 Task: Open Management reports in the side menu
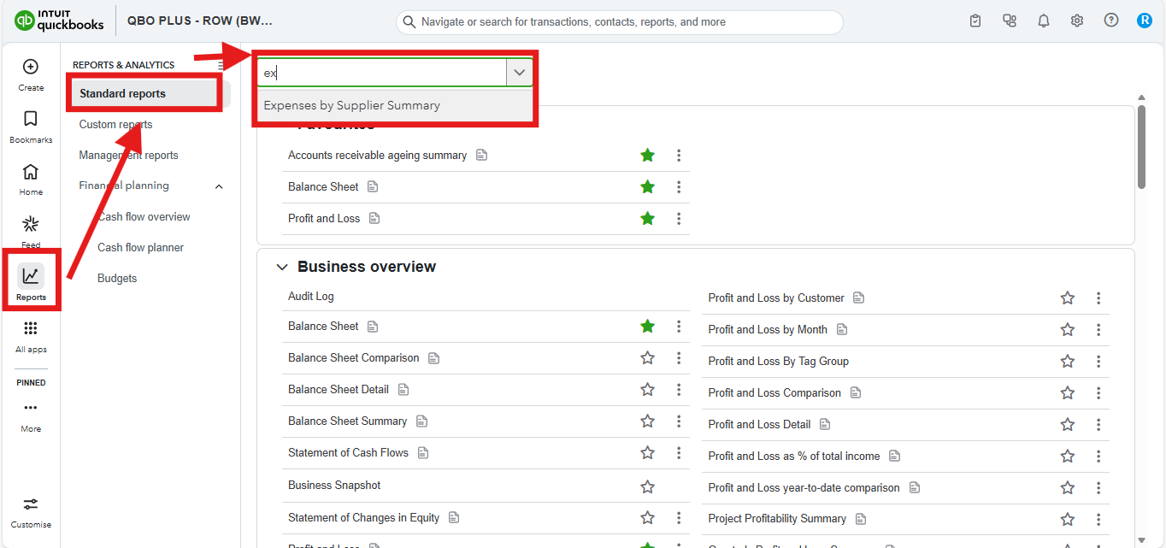(128, 156)
